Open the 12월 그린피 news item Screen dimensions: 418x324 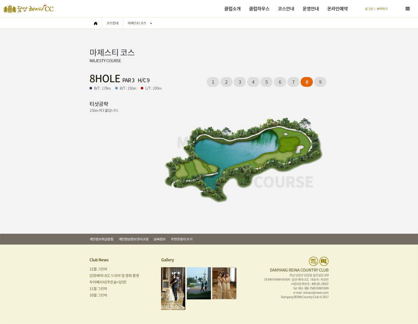tap(98, 269)
